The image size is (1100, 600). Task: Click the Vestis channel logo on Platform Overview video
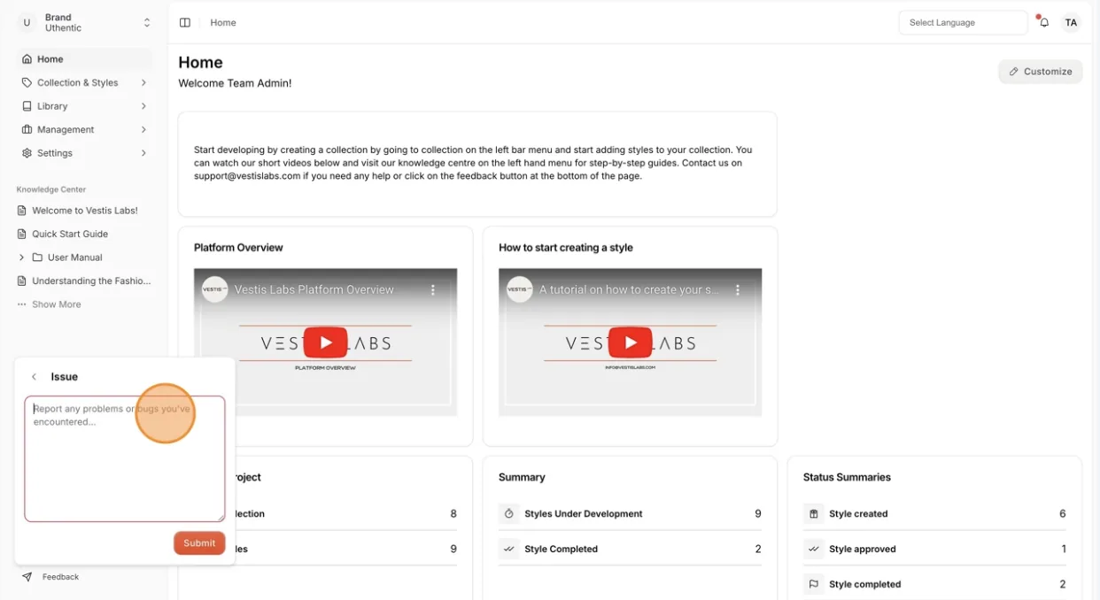click(215, 289)
